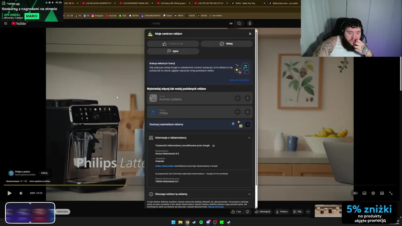Switch to theater mode
The width and height of the screenshot is (402, 226).
(x=382, y=193)
